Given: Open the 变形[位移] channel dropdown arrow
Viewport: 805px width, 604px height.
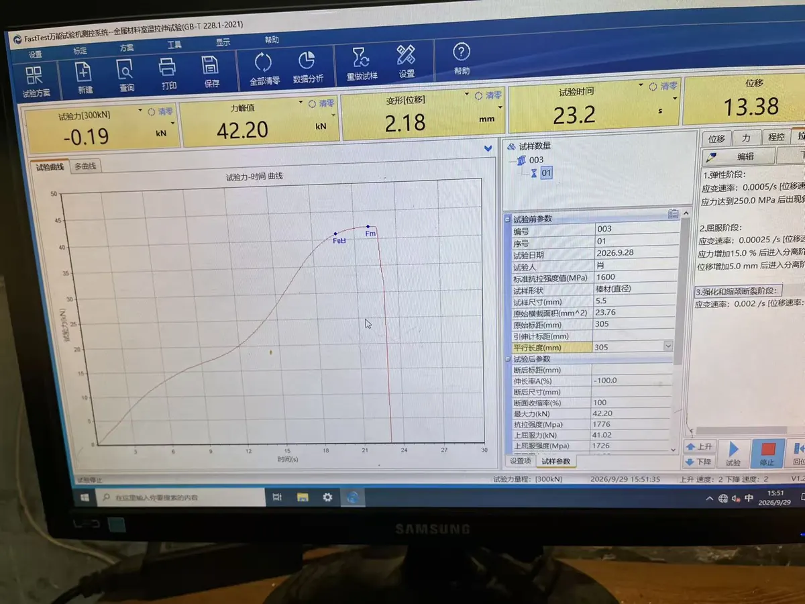Looking at the screenshot, I should pyautogui.click(x=468, y=95).
